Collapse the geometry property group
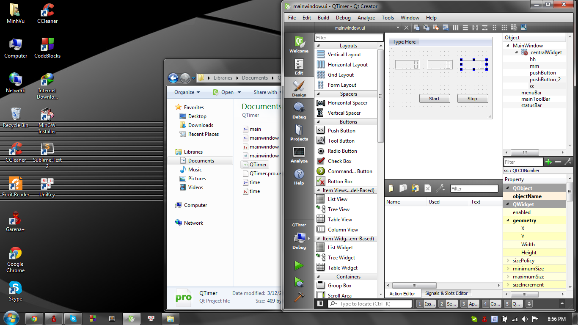578x325 pixels. click(x=508, y=220)
